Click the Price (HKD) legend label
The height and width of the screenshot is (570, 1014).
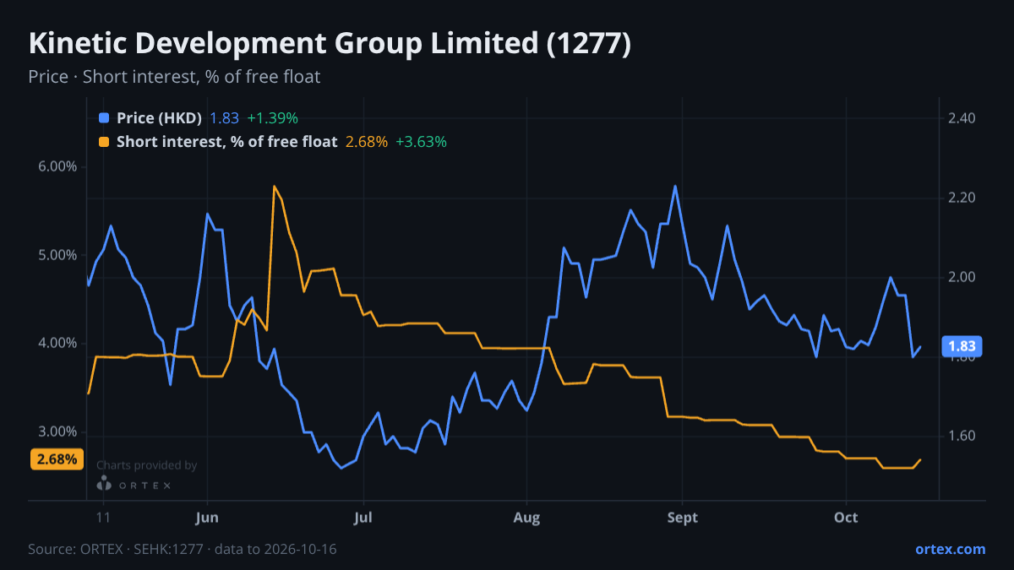159,118
